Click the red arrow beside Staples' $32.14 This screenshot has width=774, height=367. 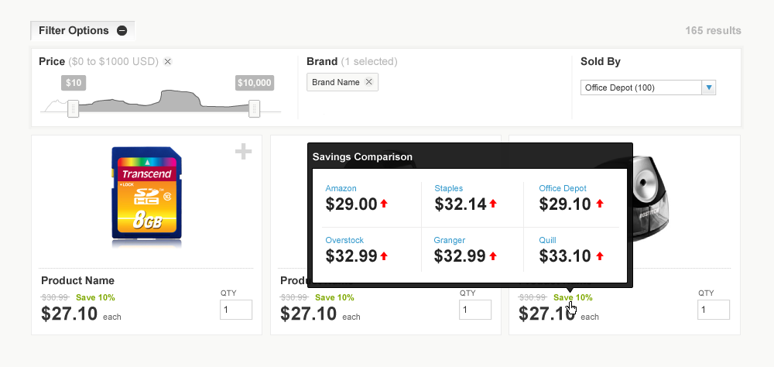(492, 204)
